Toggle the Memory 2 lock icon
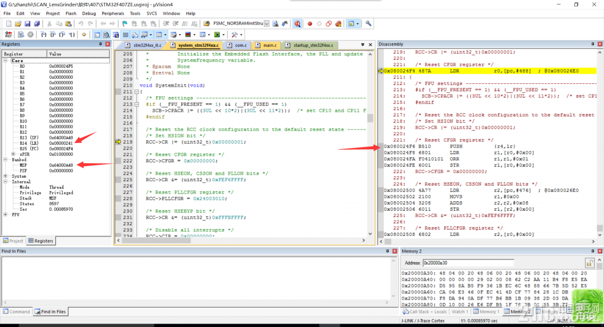This screenshot has height=327, width=604. point(589,263)
